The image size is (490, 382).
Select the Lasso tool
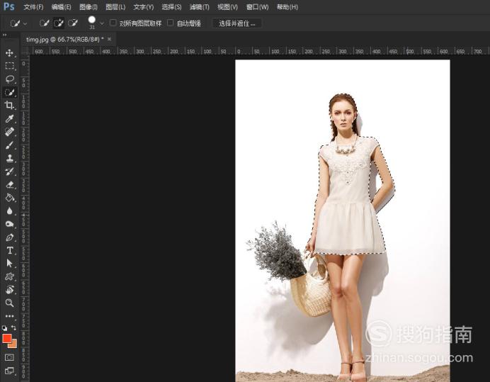(9, 79)
